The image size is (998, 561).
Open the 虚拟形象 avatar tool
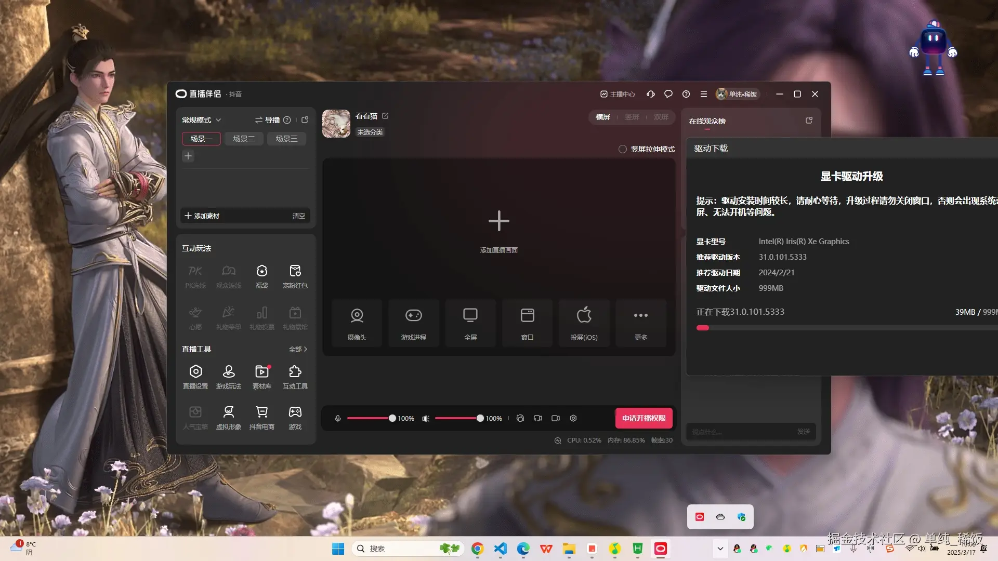229,417
